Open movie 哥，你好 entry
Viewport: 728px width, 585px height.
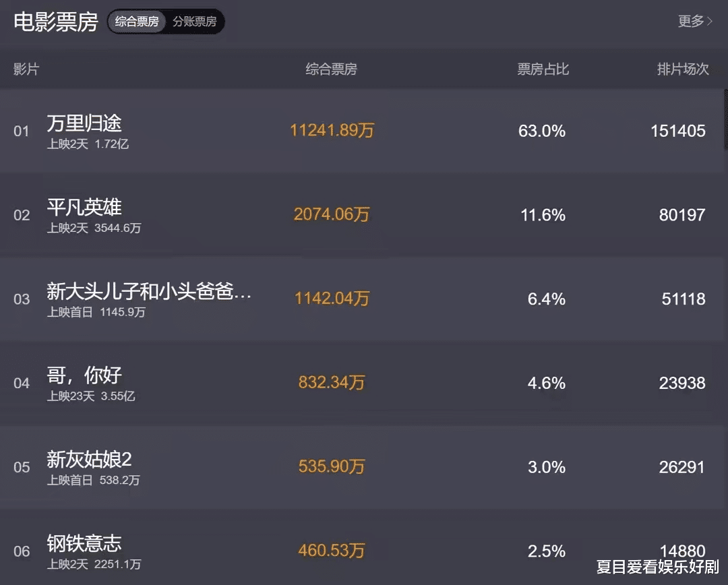84,375
